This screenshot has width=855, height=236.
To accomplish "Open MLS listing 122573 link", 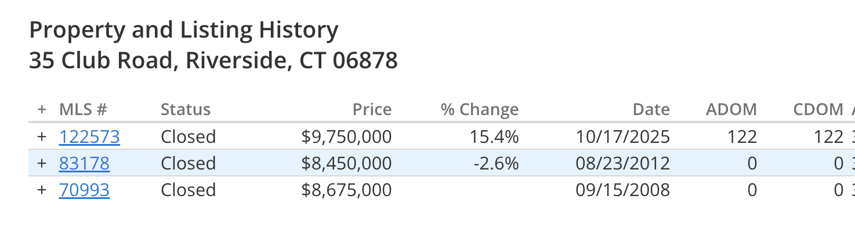I will pos(89,137).
